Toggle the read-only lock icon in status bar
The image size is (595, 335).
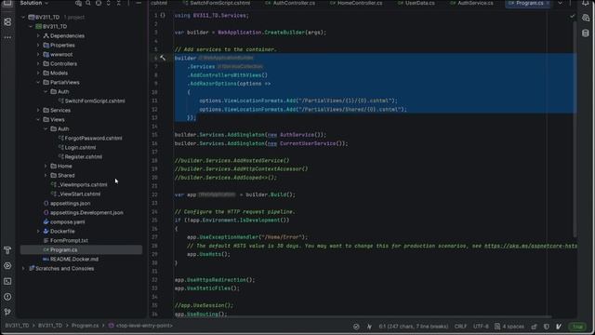point(535,327)
